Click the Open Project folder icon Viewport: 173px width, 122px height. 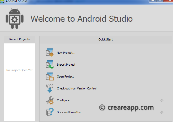[x=50, y=76]
